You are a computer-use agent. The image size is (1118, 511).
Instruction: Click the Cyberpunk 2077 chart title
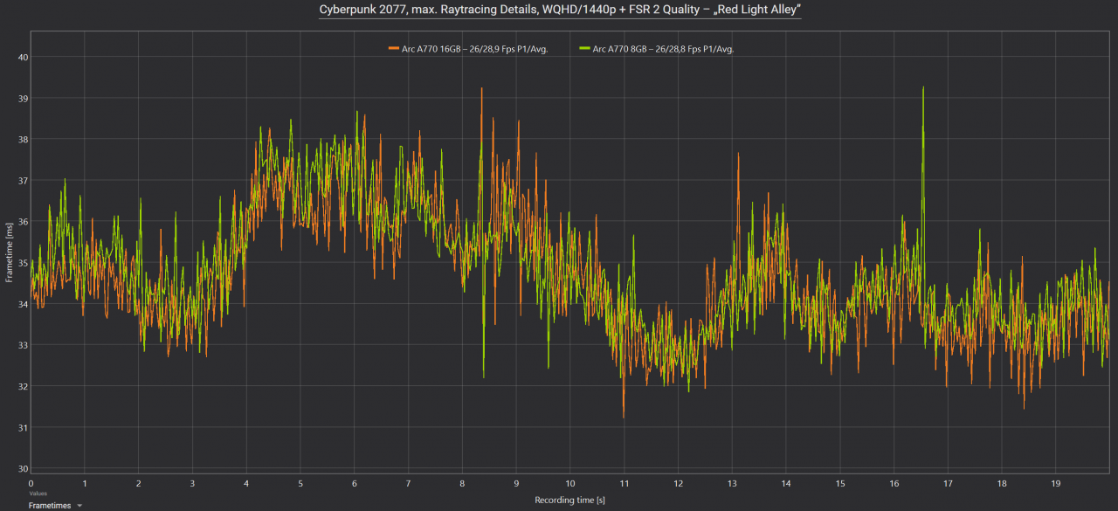click(x=559, y=10)
